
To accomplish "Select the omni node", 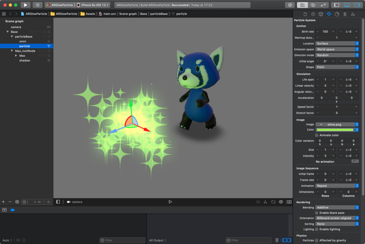I will (22, 41).
